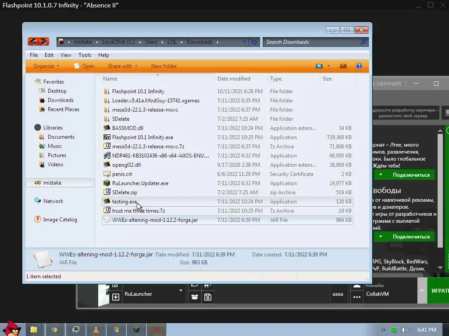
Task: Open VLC cone icon on taskbar
Action: click(x=96, y=330)
